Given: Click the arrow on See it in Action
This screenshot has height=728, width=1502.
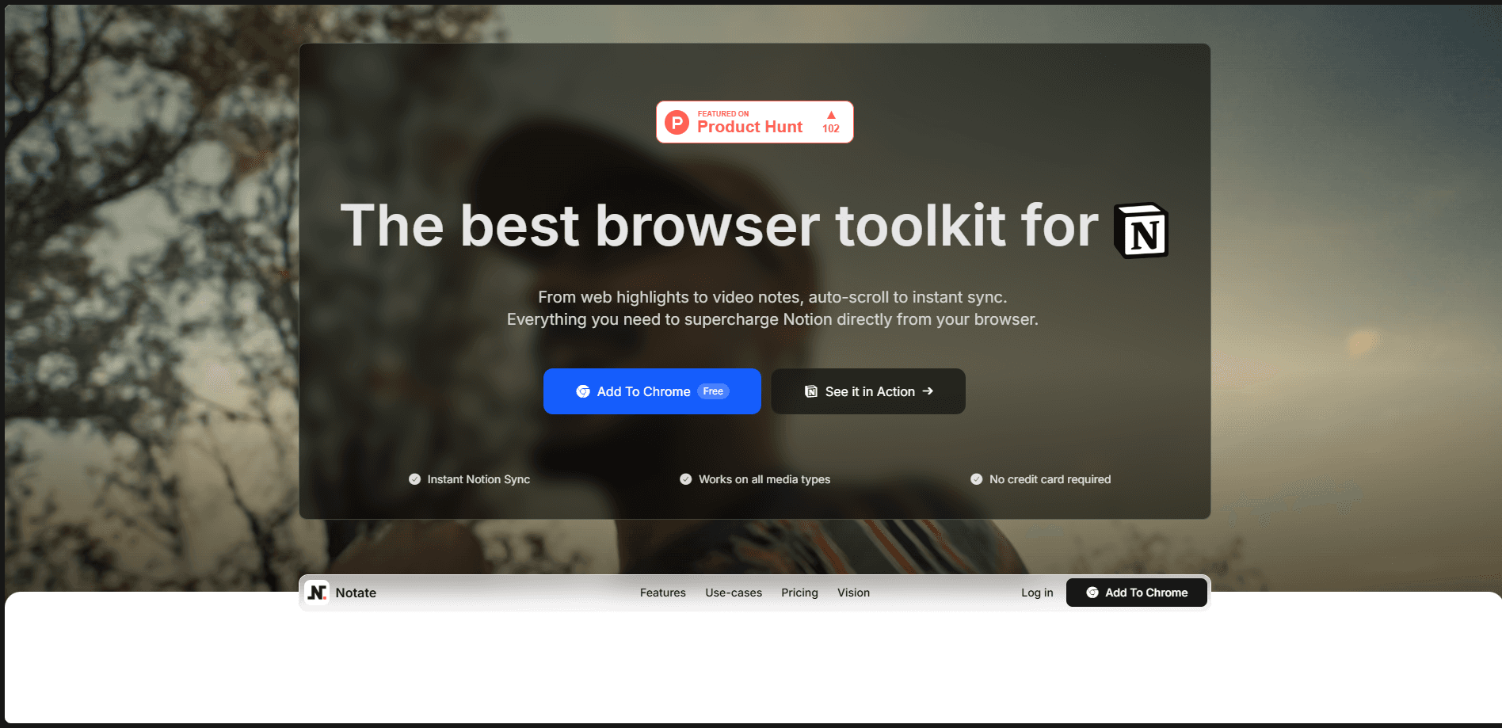Looking at the screenshot, I should [x=928, y=391].
